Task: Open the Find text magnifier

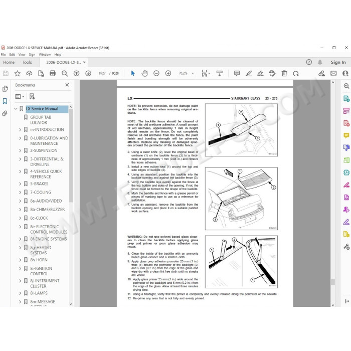Action: click(x=65, y=73)
